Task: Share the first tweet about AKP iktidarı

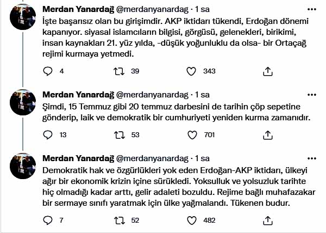Action: 267,71
